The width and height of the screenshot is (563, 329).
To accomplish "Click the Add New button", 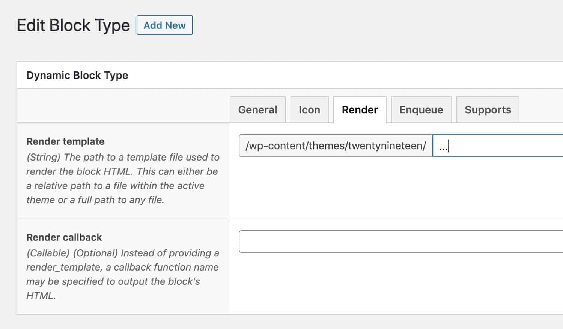I will tap(164, 25).
